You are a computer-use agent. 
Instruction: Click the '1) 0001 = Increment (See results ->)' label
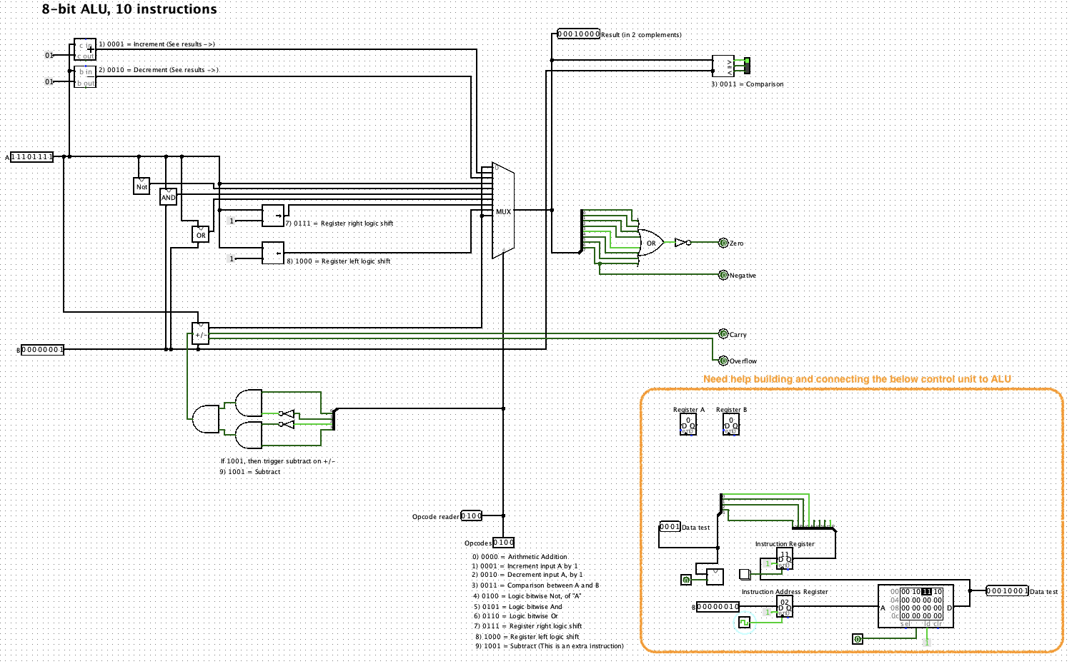coord(157,44)
